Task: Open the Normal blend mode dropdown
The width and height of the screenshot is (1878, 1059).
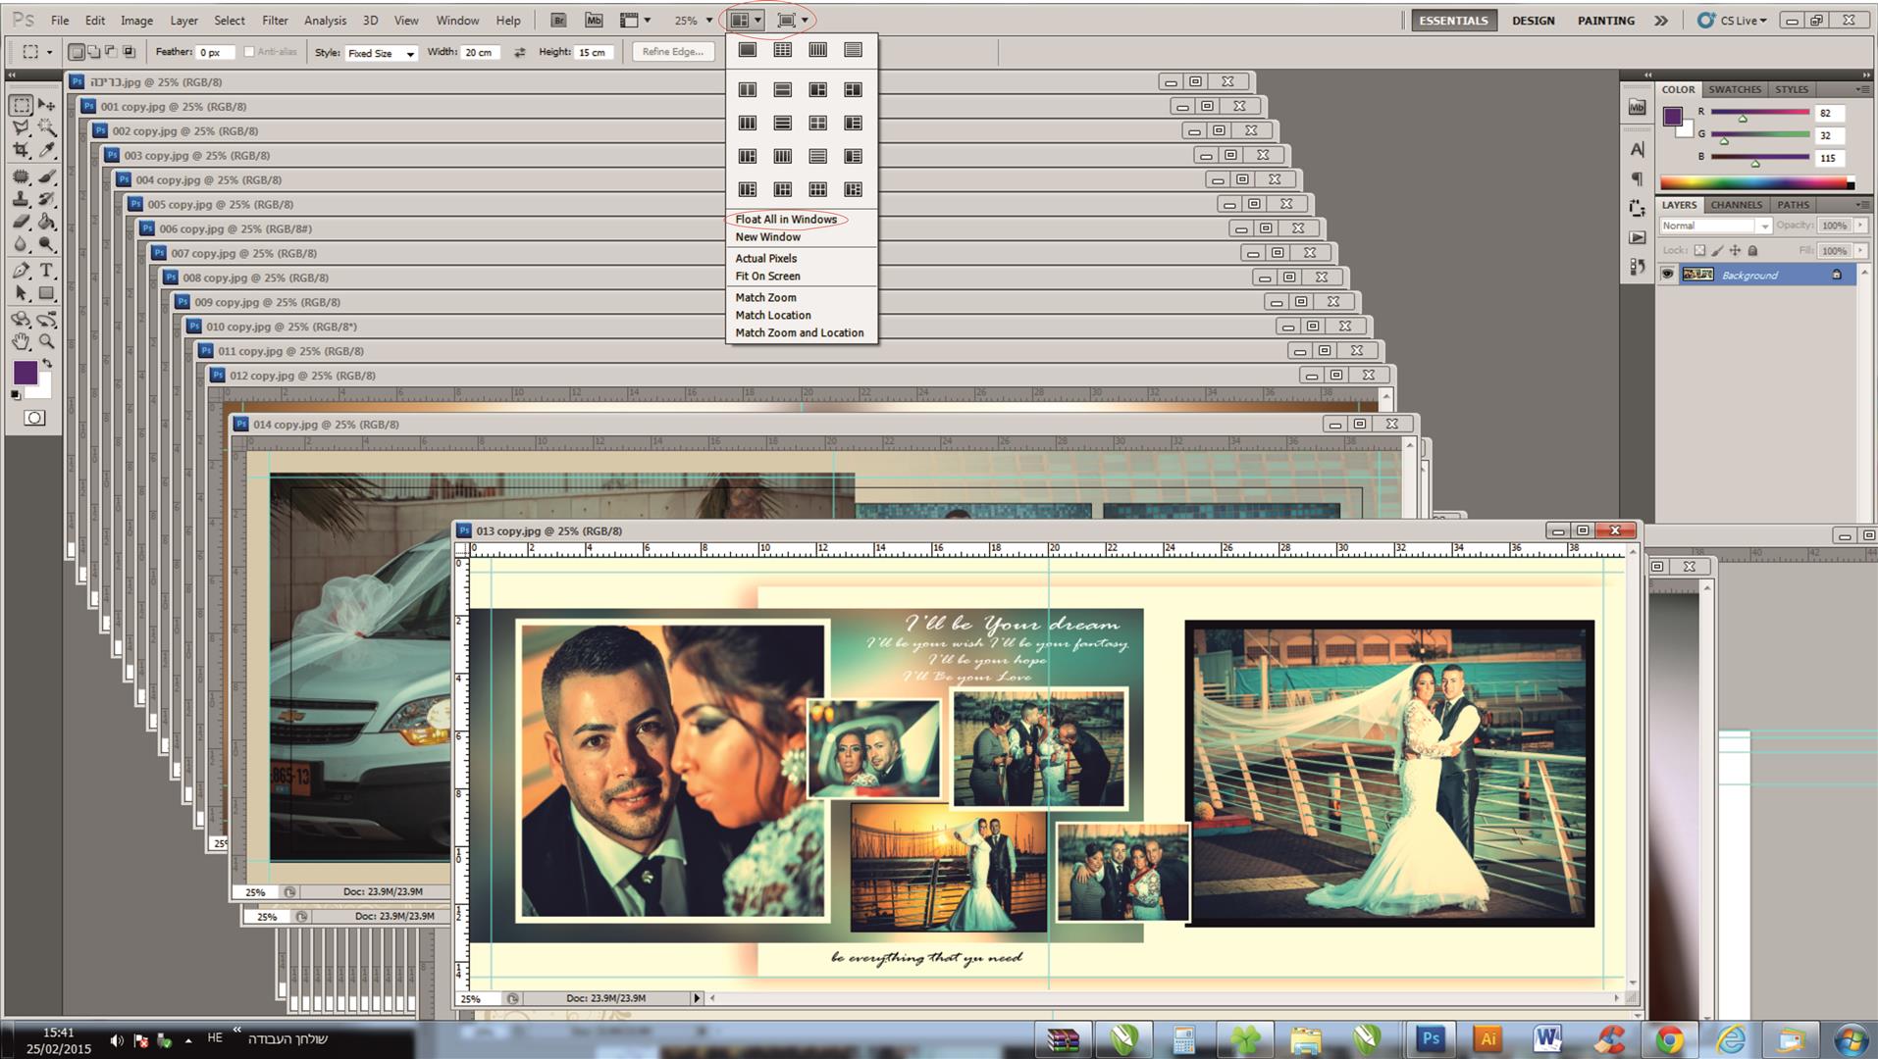Action: [1715, 226]
